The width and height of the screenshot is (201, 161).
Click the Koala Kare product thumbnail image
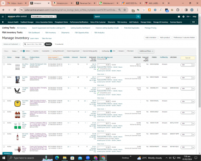coord(17,91)
